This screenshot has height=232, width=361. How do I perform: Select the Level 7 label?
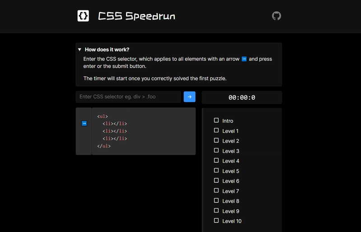pos(231,191)
